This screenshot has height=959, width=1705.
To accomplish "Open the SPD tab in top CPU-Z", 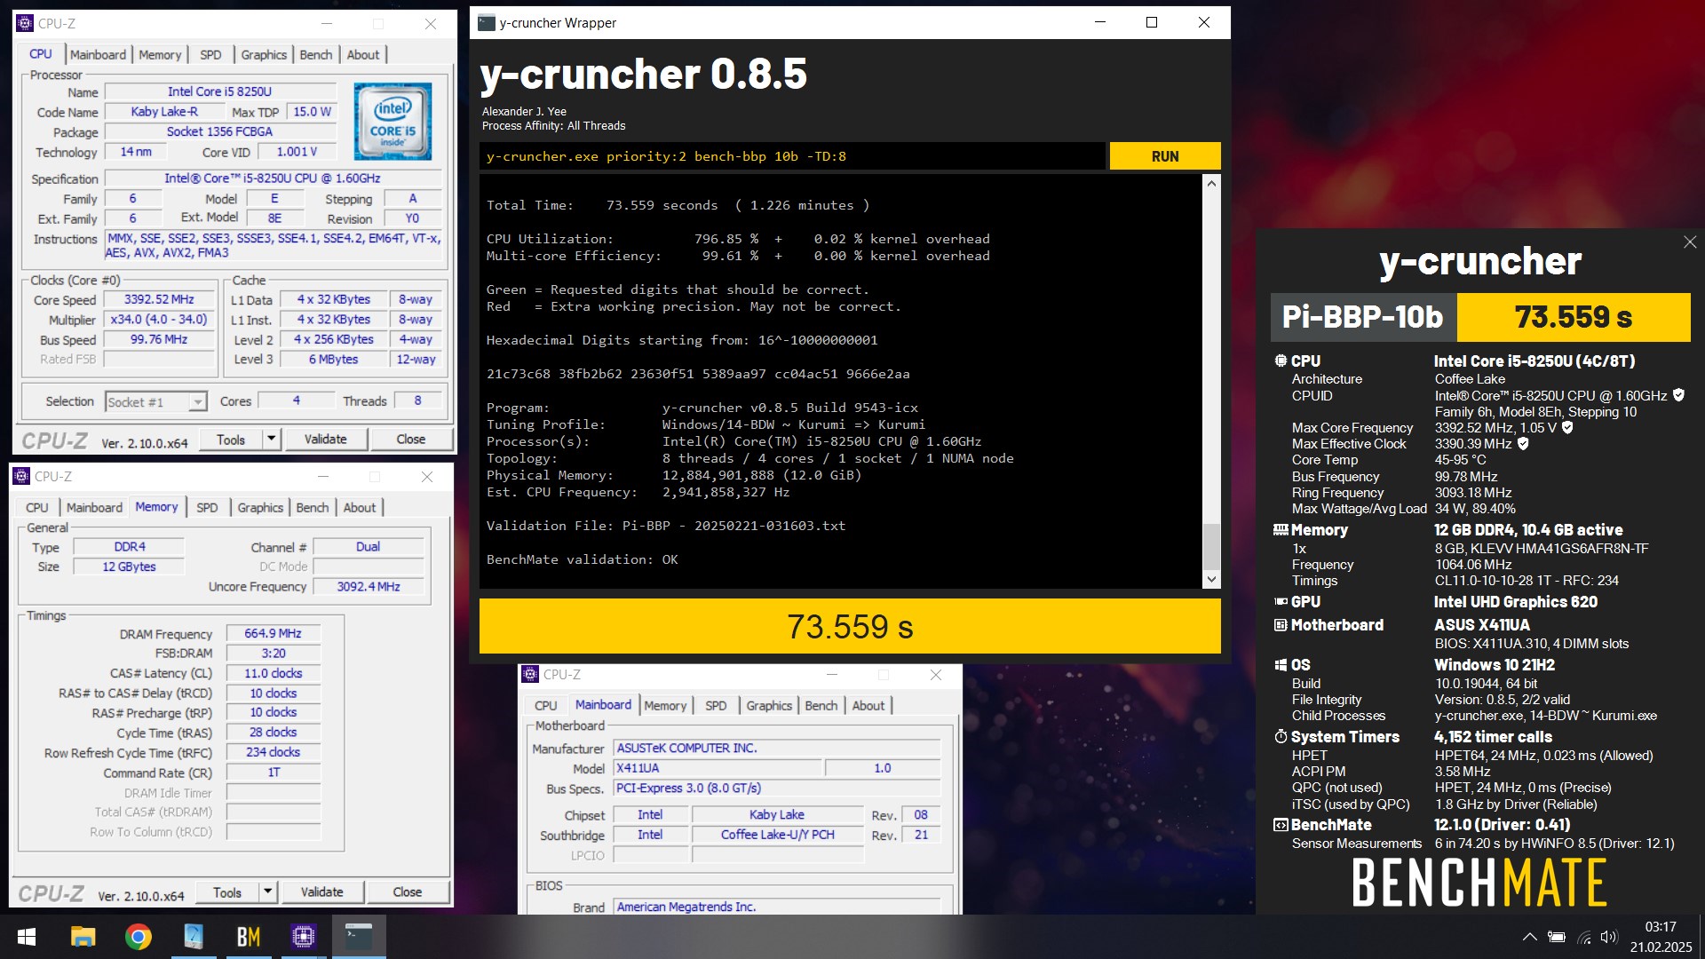I will (210, 54).
